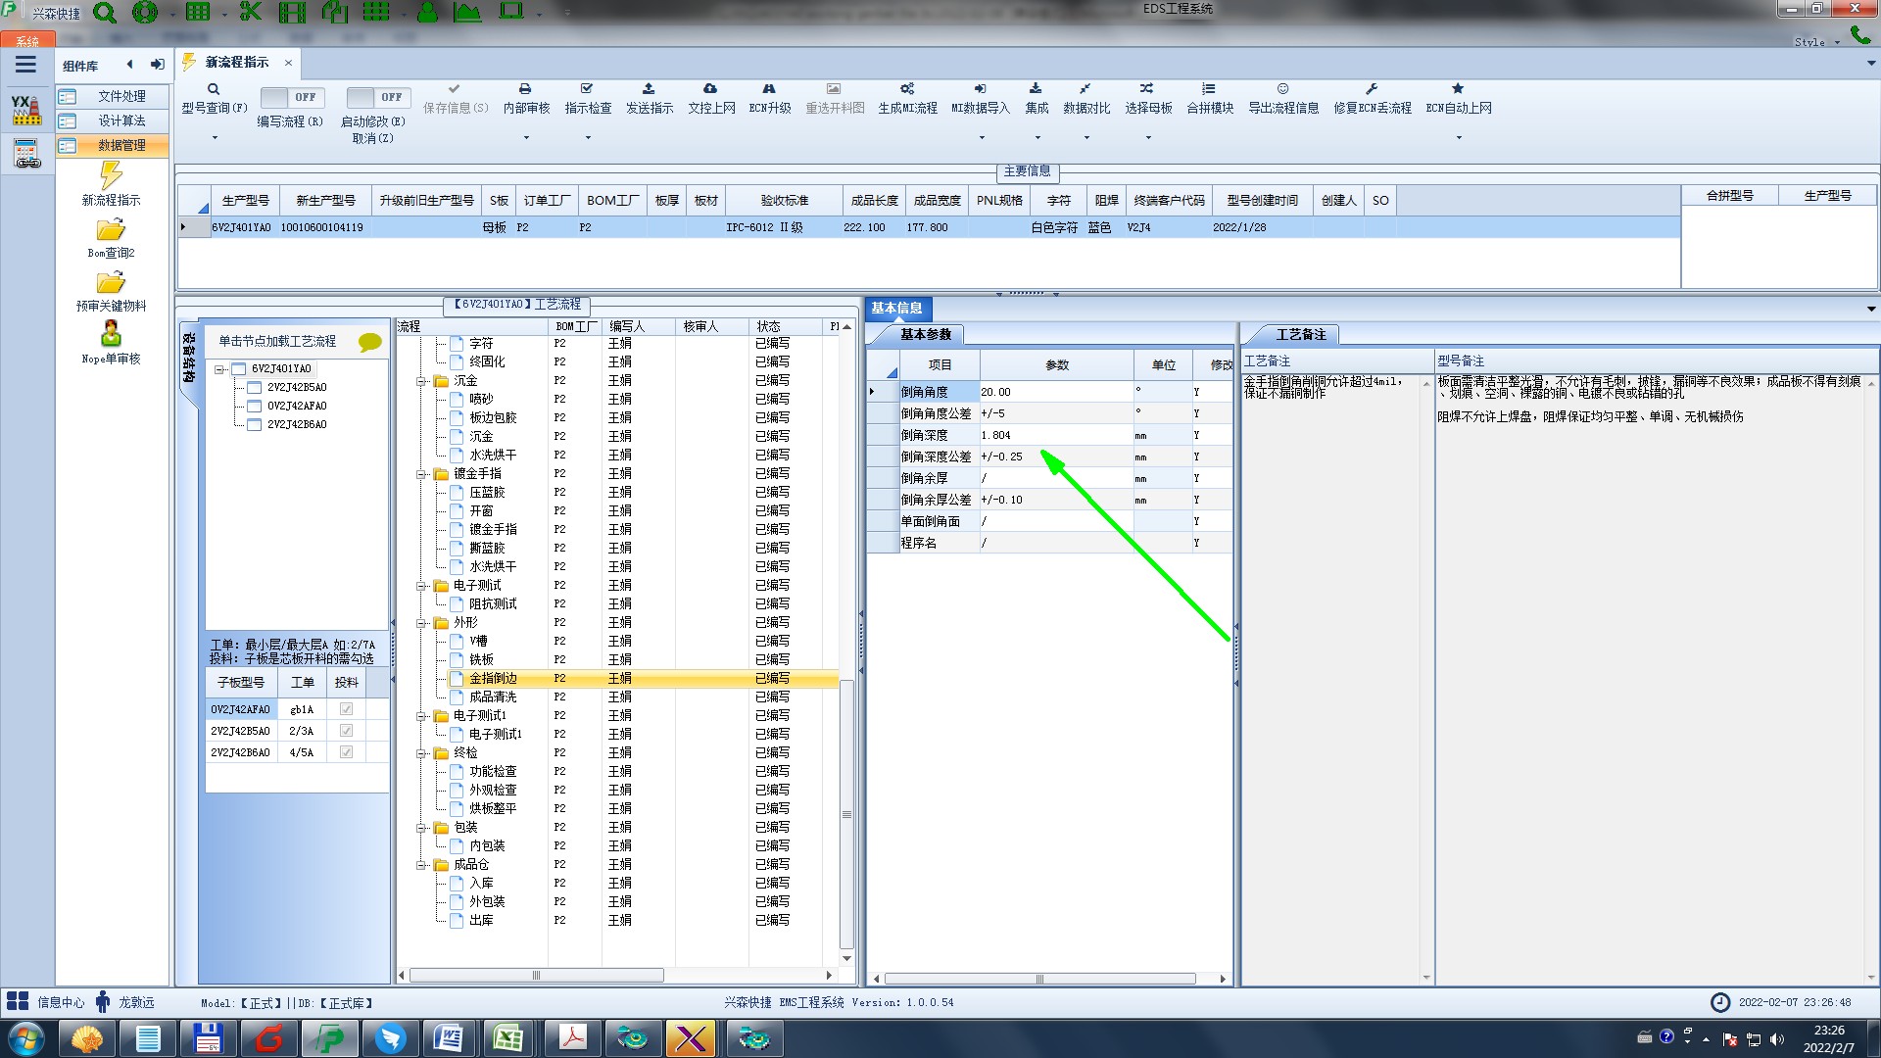Click the 文控上网 cloud upload icon

710,89
